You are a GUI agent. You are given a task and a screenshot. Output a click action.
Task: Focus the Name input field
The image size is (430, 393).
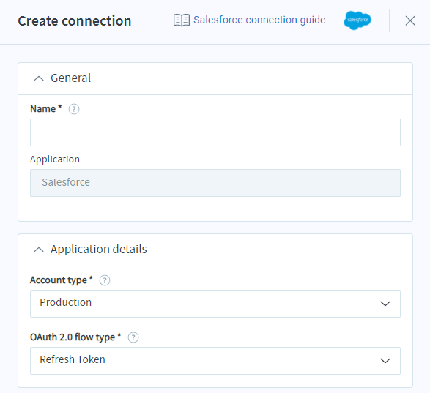point(215,132)
